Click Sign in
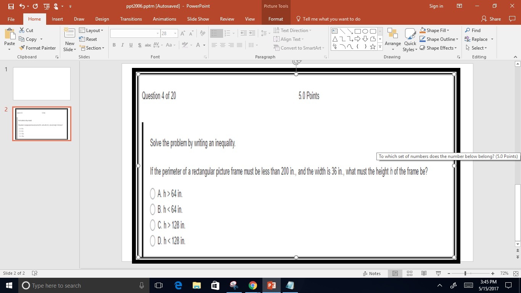 [x=436, y=6]
